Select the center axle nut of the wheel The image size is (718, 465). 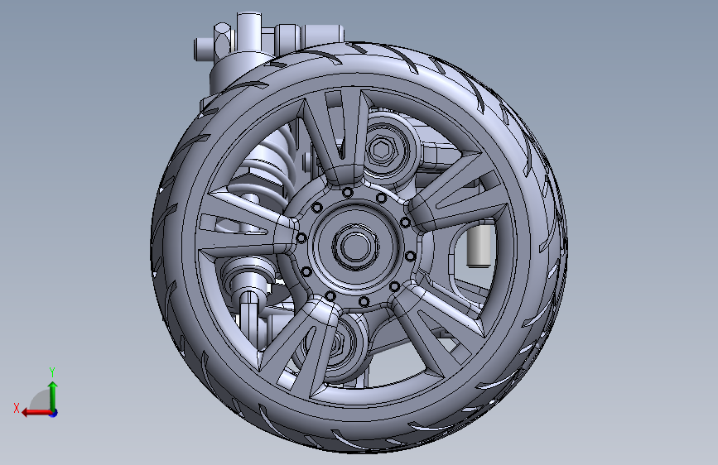(x=355, y=247)
